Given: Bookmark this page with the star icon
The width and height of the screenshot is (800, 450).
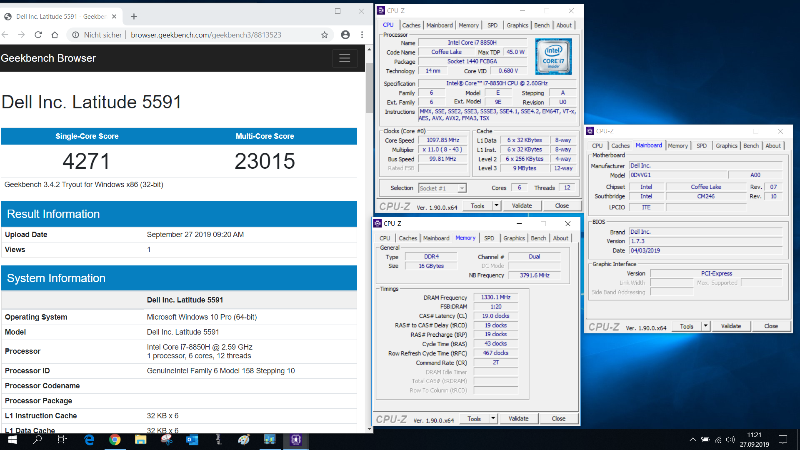Looking at the screenshot, I should pyautogui.click(x=325, y=35).
